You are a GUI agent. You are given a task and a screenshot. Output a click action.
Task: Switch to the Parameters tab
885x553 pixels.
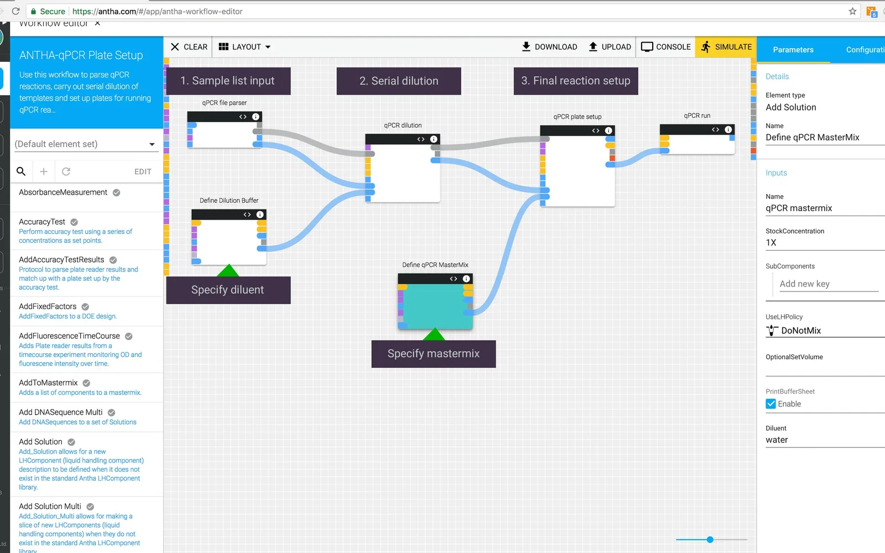(x=793, y=50)
